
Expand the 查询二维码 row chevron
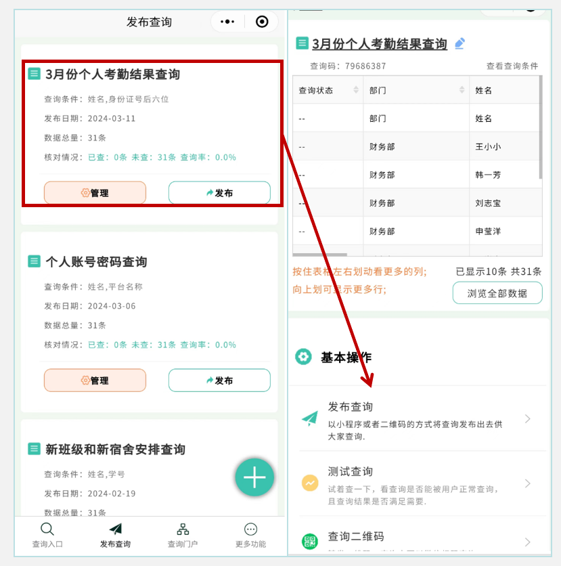[527, 542]
